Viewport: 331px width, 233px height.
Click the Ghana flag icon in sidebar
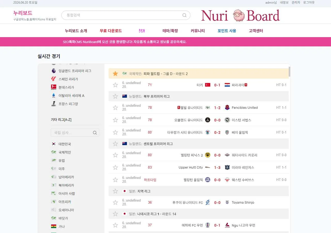[53, 227]
